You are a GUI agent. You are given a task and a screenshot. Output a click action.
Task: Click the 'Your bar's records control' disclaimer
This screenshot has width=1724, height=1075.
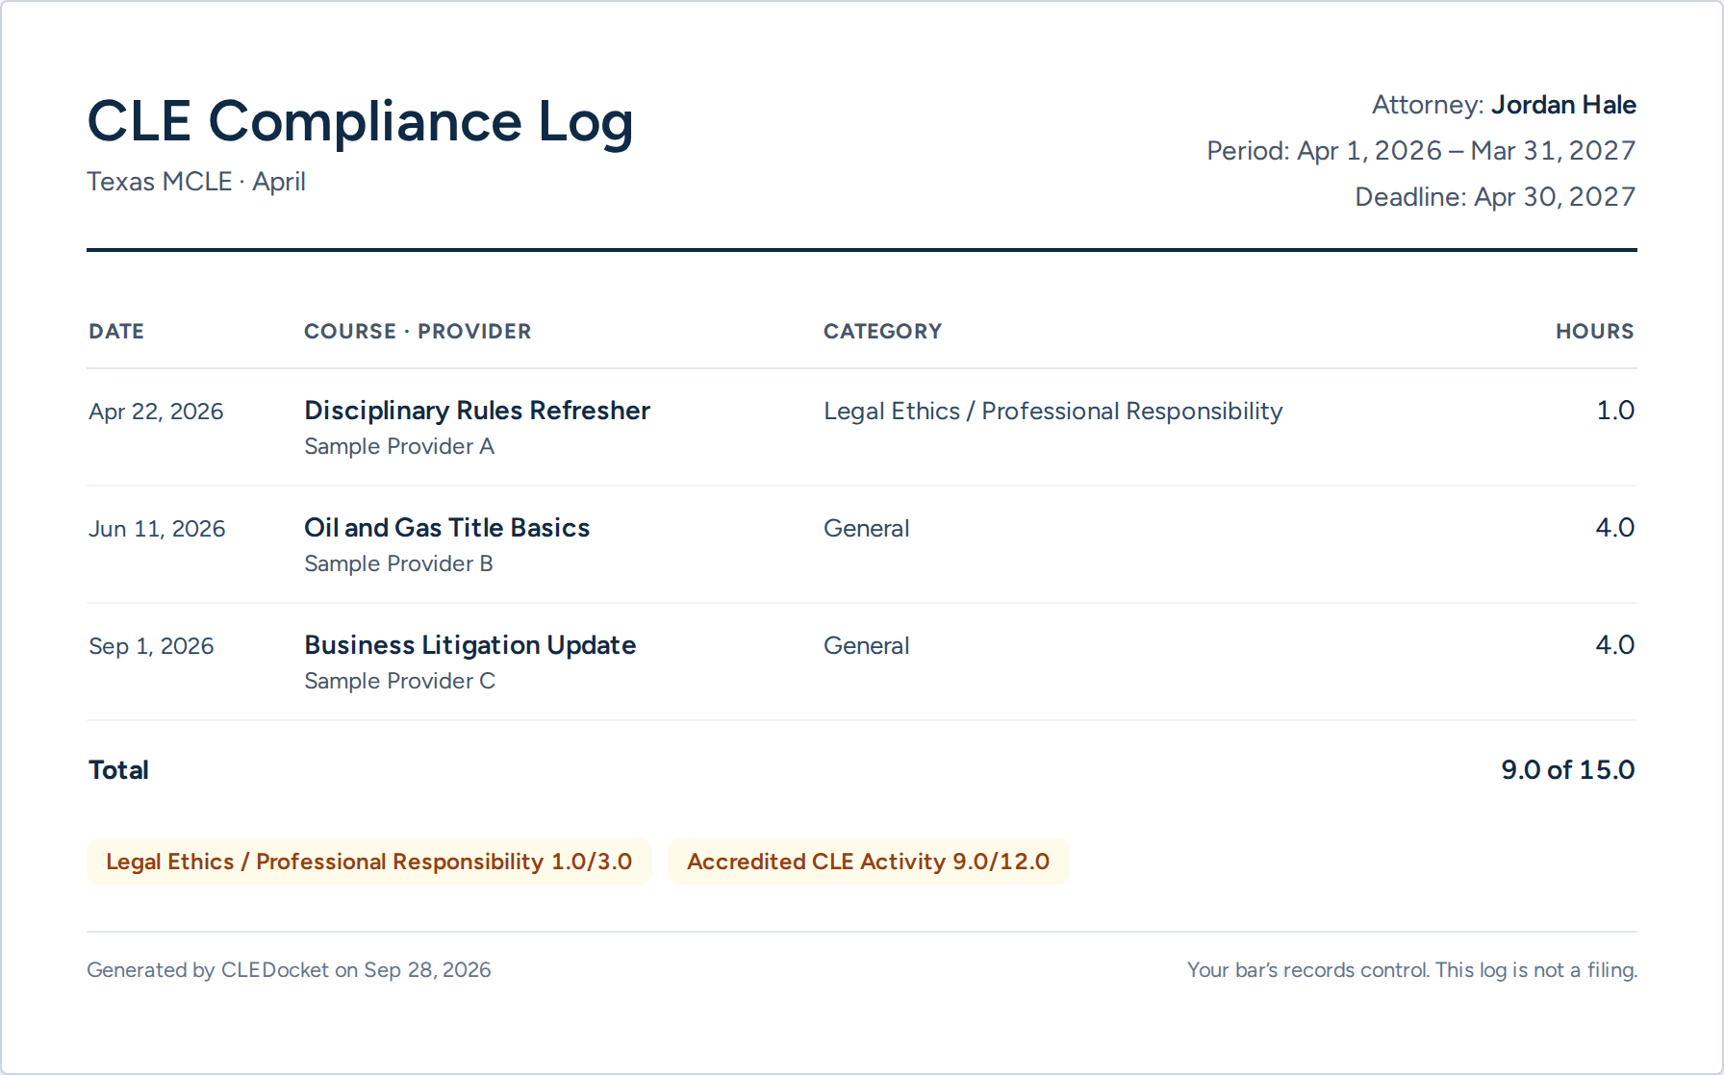click(1412, 970)
